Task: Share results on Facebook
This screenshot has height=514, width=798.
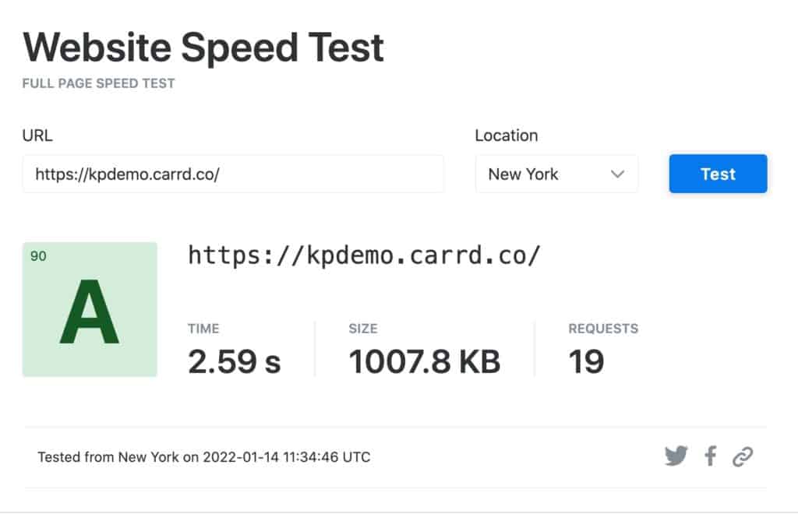Action: click(x=710, y=457)
